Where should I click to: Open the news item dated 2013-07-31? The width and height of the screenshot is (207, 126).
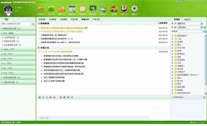(x=62, y=28)
